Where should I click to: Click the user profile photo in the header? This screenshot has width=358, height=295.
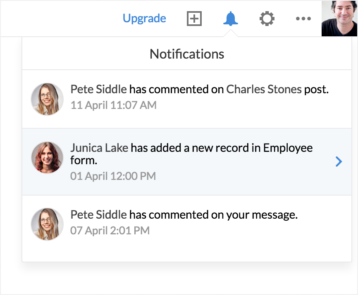339,19
